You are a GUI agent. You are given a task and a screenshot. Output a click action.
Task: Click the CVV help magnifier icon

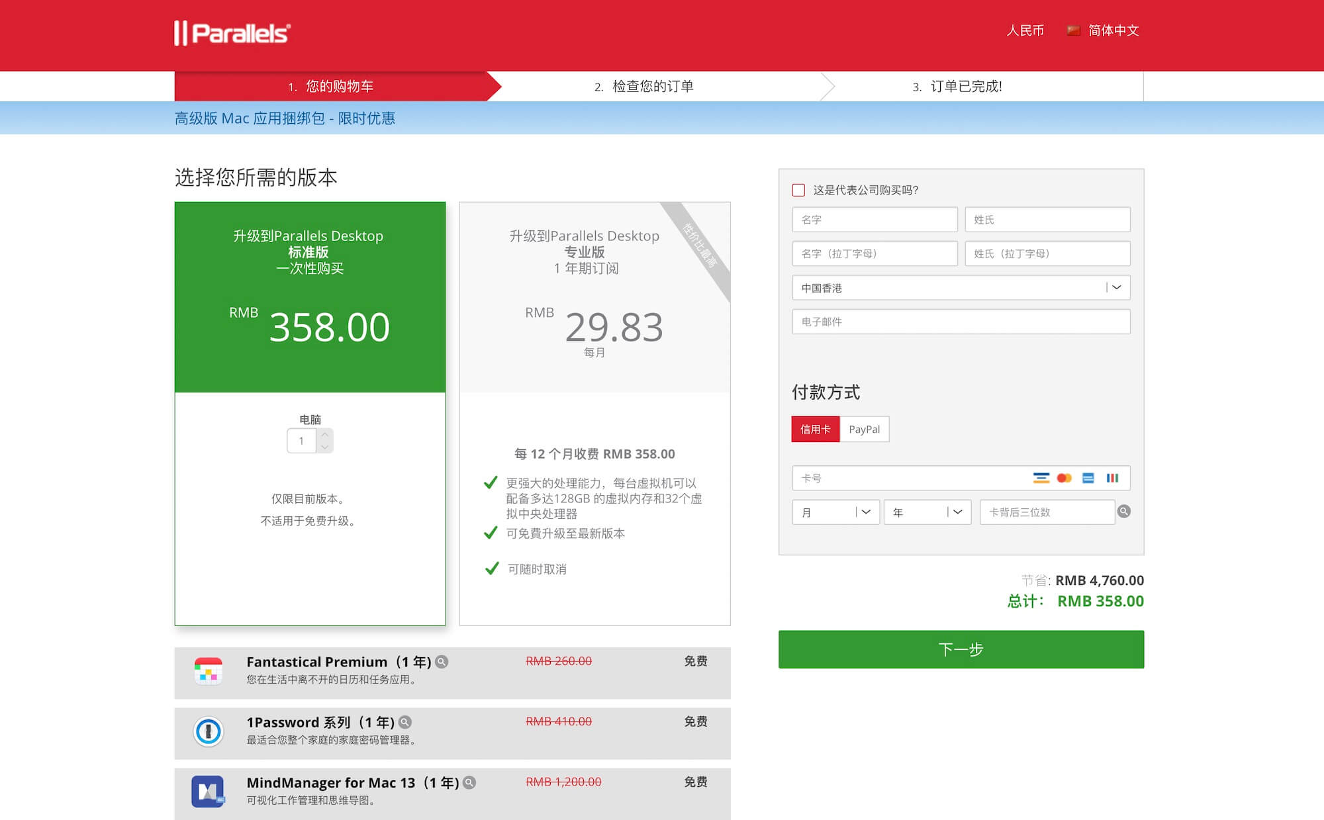click(1124, 512)
